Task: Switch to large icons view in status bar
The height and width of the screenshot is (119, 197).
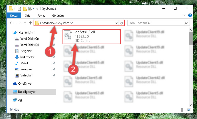Action: coord(189,110)
